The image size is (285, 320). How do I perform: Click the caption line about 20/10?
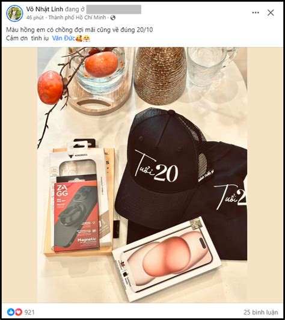point(79,30)
